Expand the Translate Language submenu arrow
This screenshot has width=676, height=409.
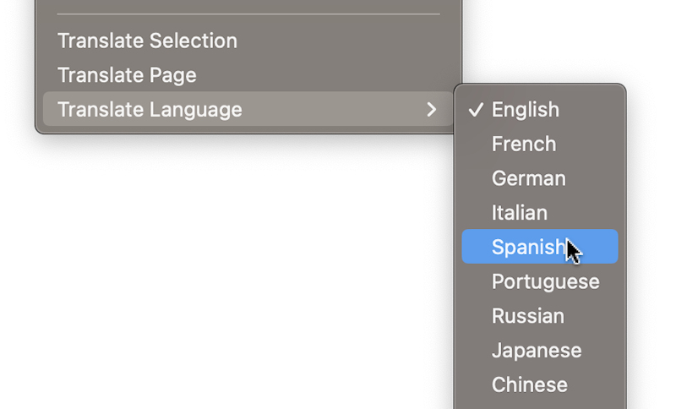point(432,109)
